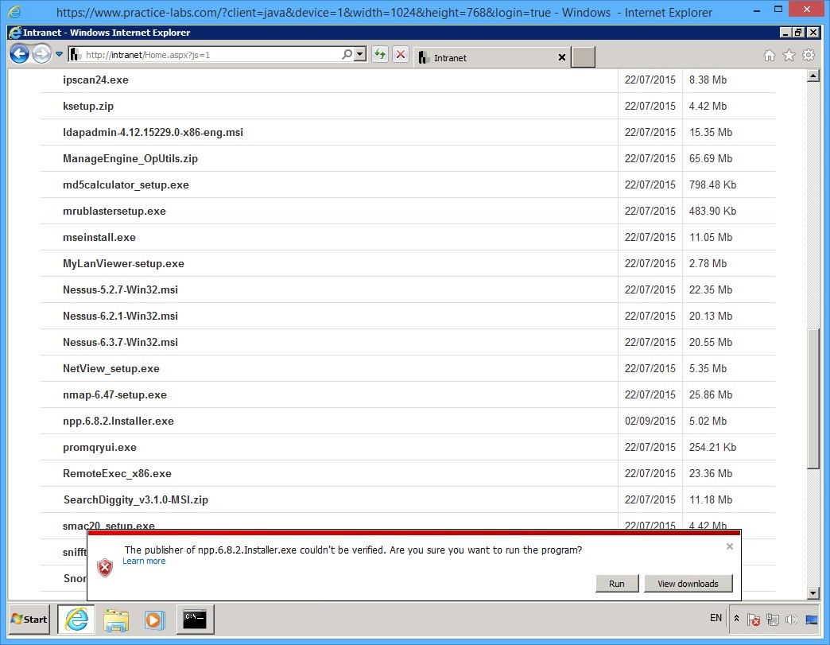Viewport: 830px width, 645px height.
Task: Open File Explorer from the taskbar
Action: click(x=116, y=619)
